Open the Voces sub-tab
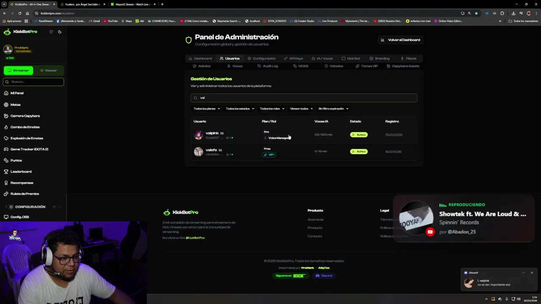541x304 pixels. click(235, 66)
